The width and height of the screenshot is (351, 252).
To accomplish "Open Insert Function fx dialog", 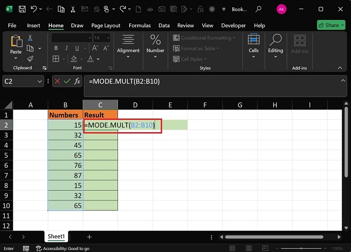I will click(x=77, y=81).
